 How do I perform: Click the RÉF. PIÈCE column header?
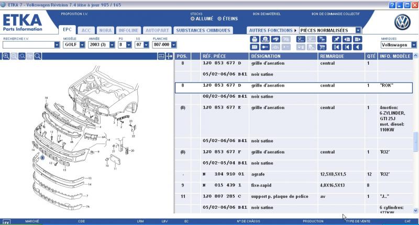click(x=225, y=56)
